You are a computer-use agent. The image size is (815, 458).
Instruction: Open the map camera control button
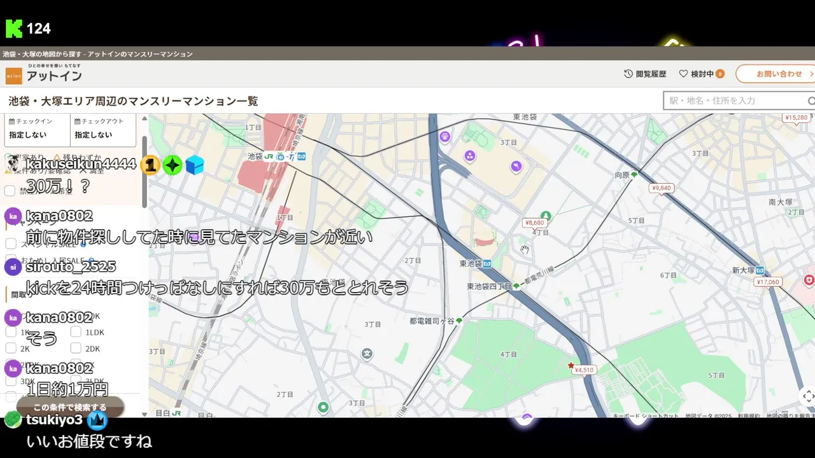[807, 396]
